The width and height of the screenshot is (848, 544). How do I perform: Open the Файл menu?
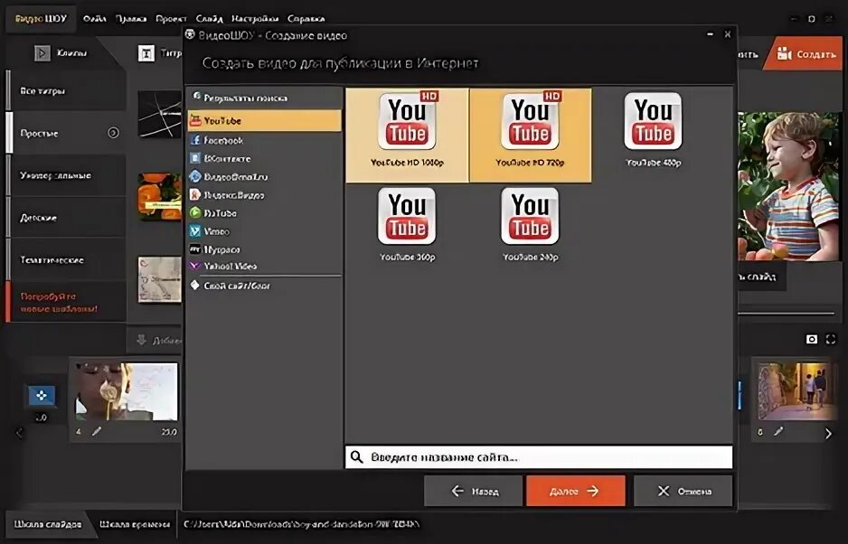click(94, 18)
